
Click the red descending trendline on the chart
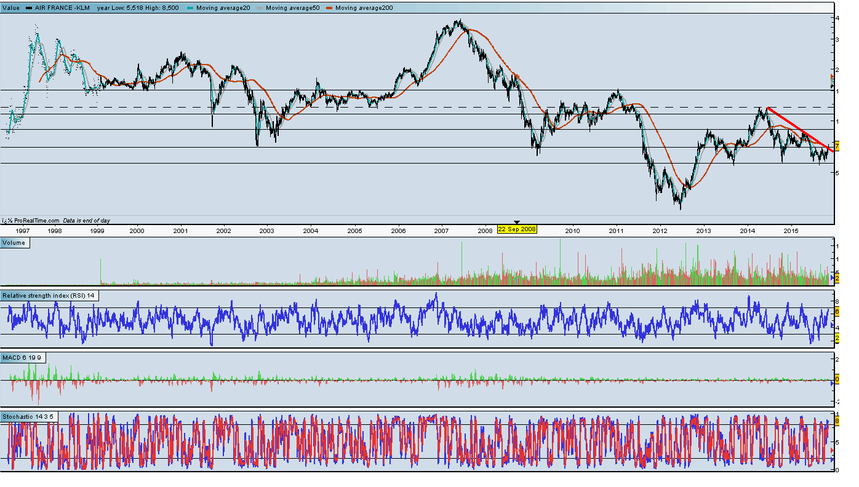pos(800,130)
